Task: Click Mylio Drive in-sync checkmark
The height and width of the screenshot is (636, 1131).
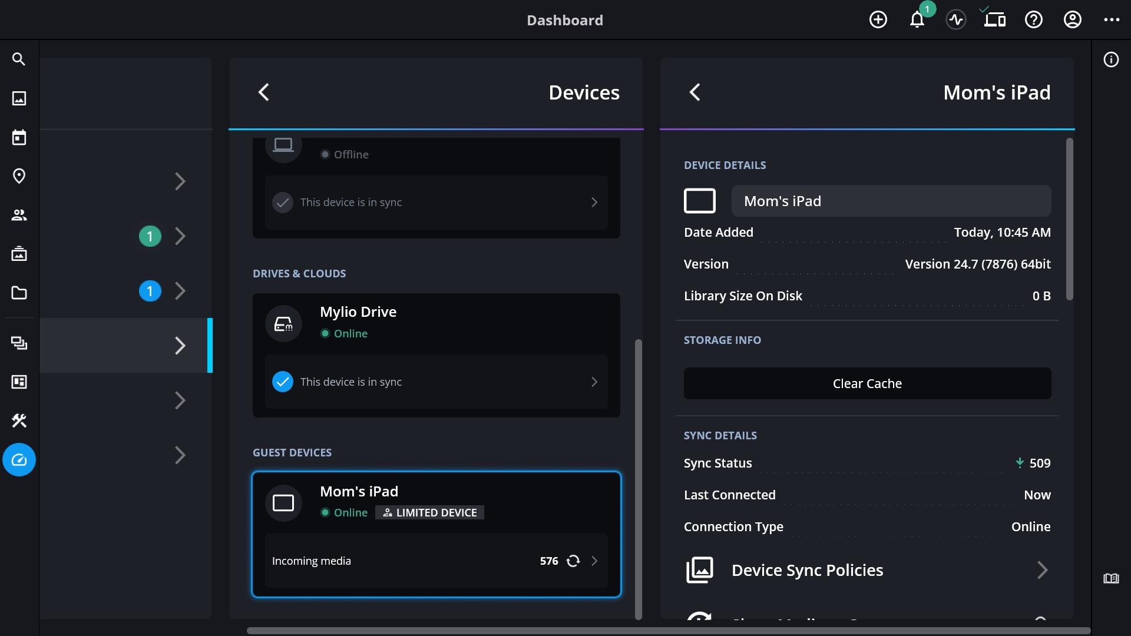Action: [x=283, y=382]
